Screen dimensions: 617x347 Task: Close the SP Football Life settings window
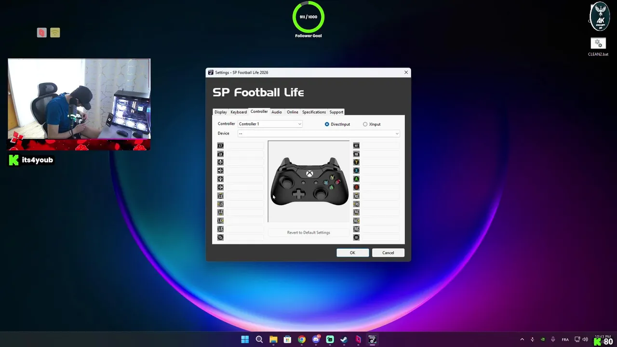(x=406, y=72)
